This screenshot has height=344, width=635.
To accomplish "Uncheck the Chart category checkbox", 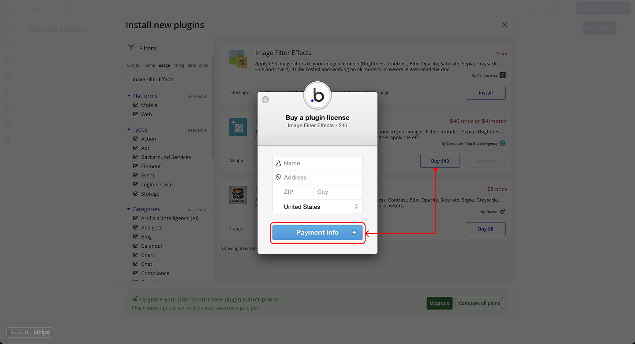I will tap(136, 255).
